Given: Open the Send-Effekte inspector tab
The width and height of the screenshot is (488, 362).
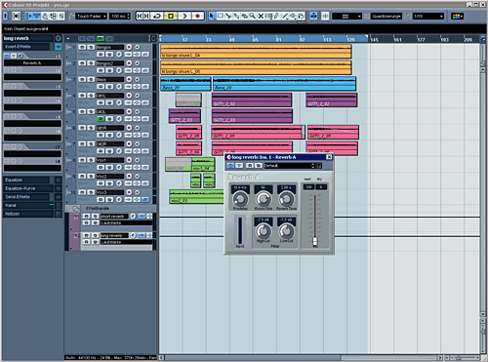Looking at the screenshot, I should (26, 197).
